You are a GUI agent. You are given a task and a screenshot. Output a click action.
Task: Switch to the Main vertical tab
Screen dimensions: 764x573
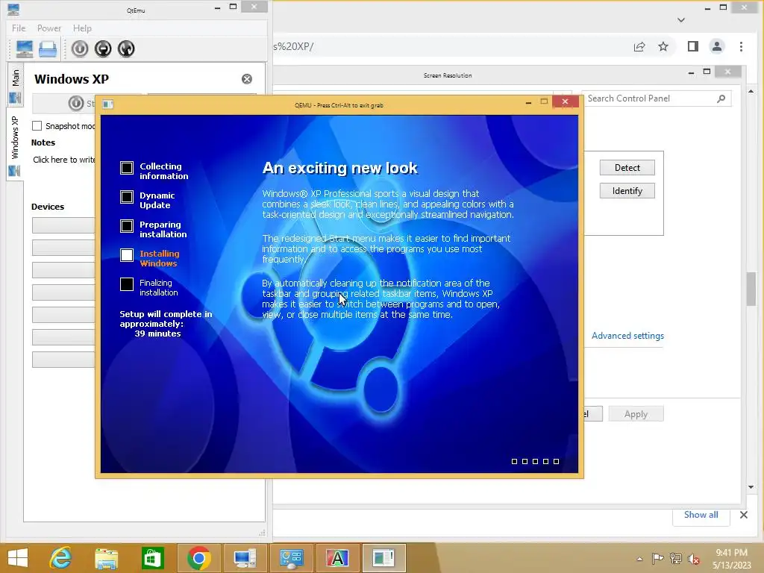click(x=15, y=85)
